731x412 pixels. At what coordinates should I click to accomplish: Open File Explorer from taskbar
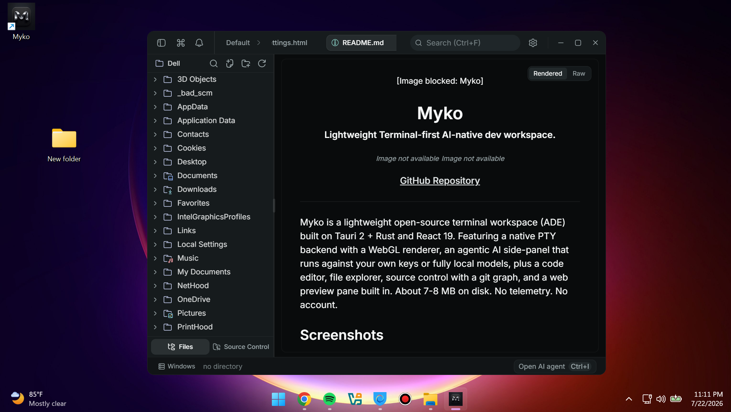[430, 399]
